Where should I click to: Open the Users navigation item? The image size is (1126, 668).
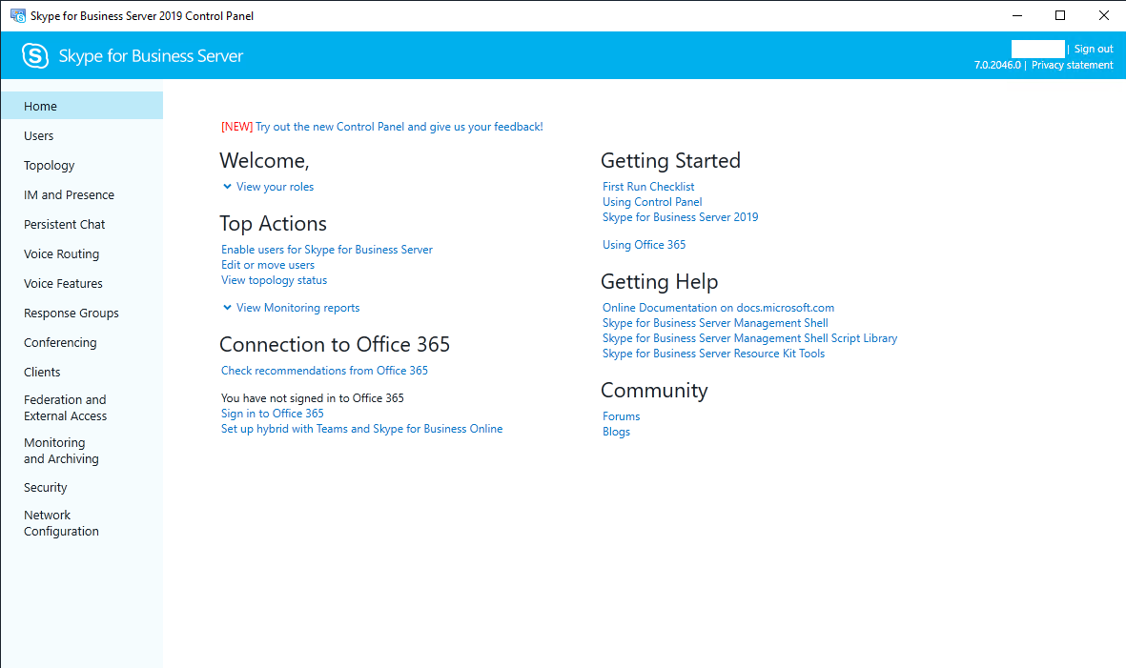(39, 136)
